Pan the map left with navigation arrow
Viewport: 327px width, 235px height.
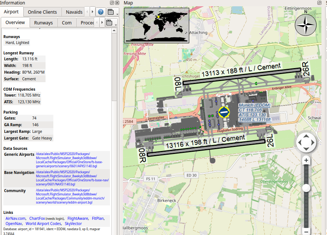[300, 142]
